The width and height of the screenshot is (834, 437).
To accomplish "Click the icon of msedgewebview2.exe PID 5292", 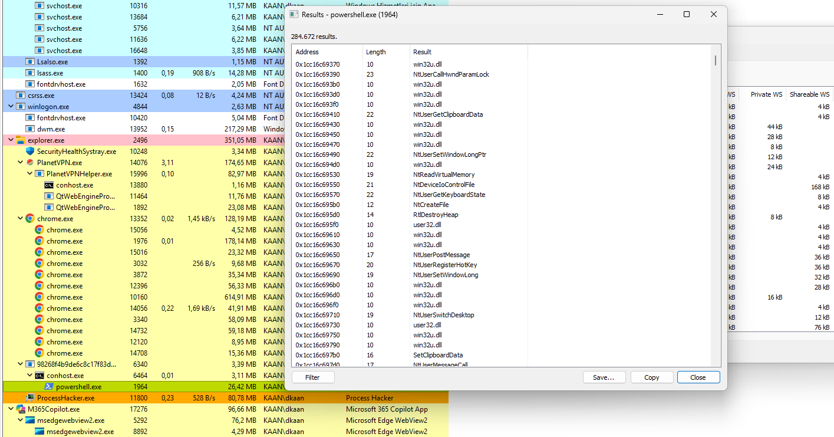I will tap(30, 420).
